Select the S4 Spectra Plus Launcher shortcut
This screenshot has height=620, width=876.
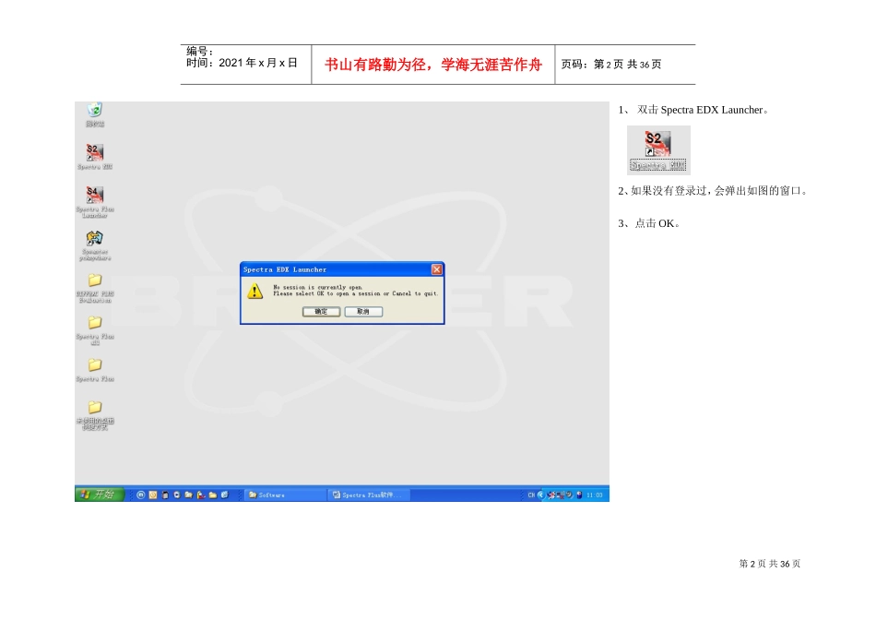(x=95, y=202)
